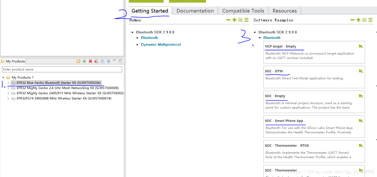Select My Products 1 folder label
Viewport: 377px width, 177px height.
pos(22,77)
